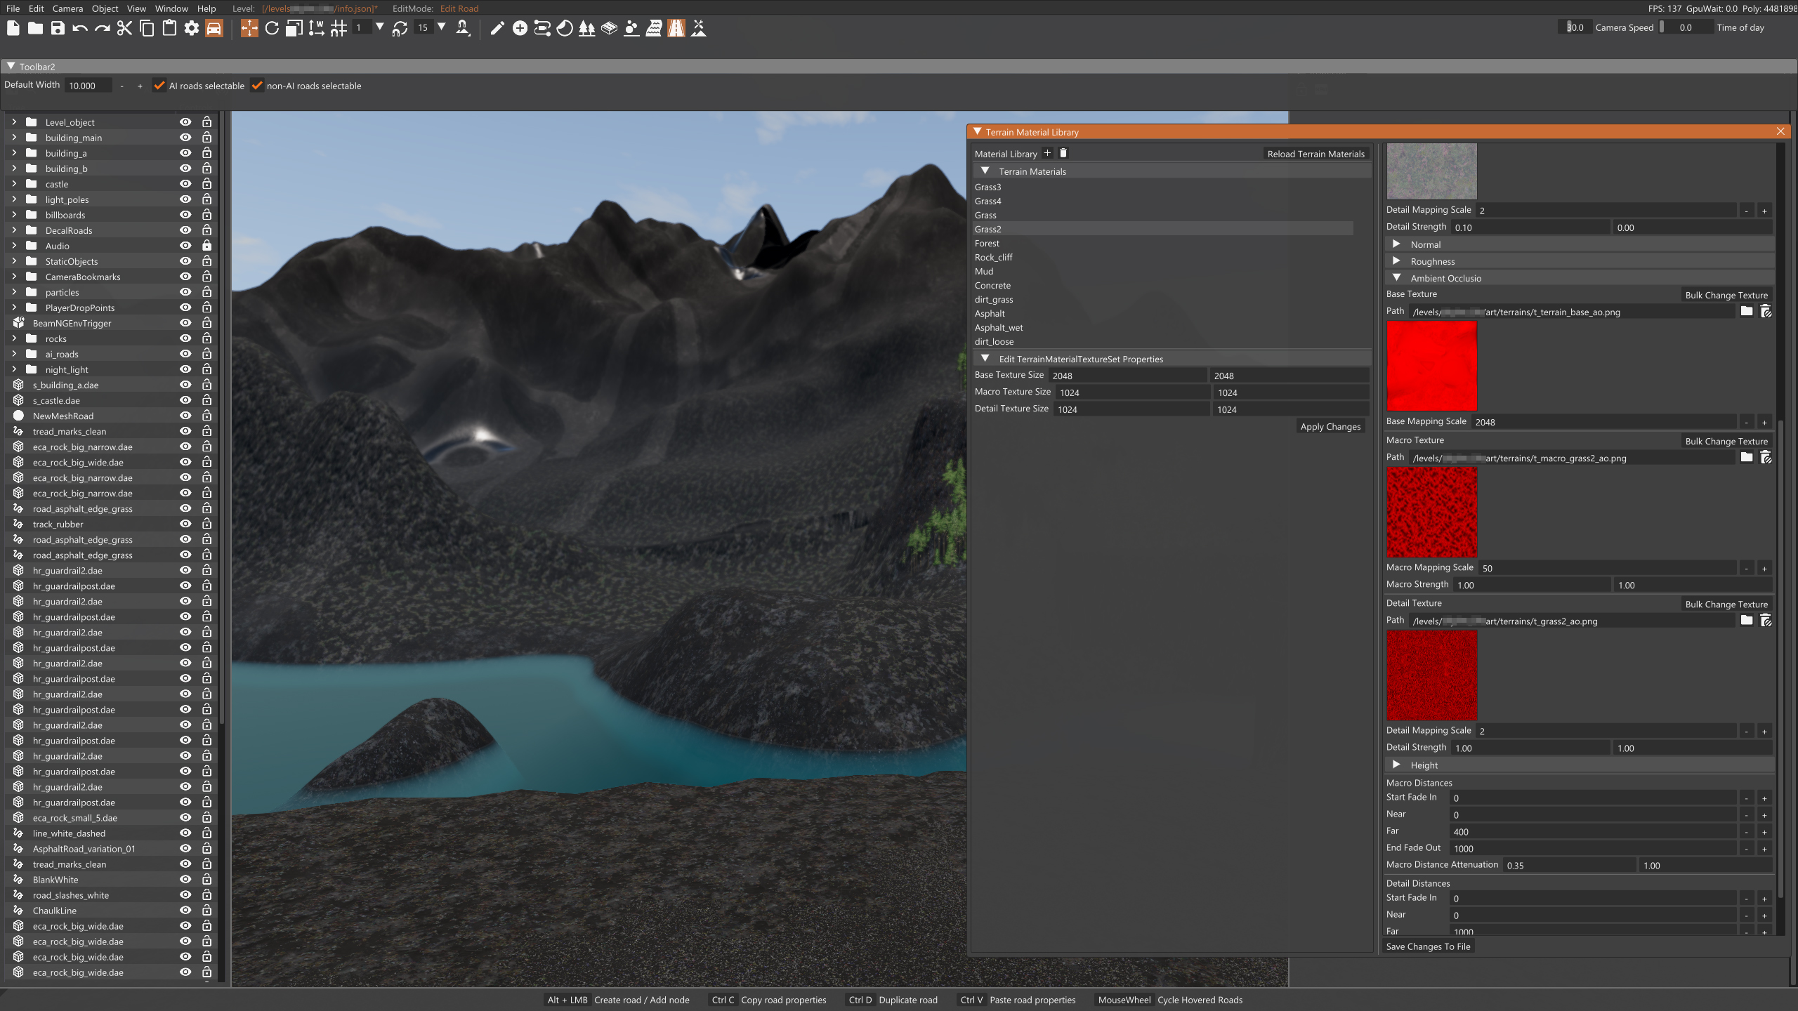Image resolution: width=1798 pixels, height=1011 pixels.
Task: Select the Terrain Tools mountain icon
Action: 699,28
